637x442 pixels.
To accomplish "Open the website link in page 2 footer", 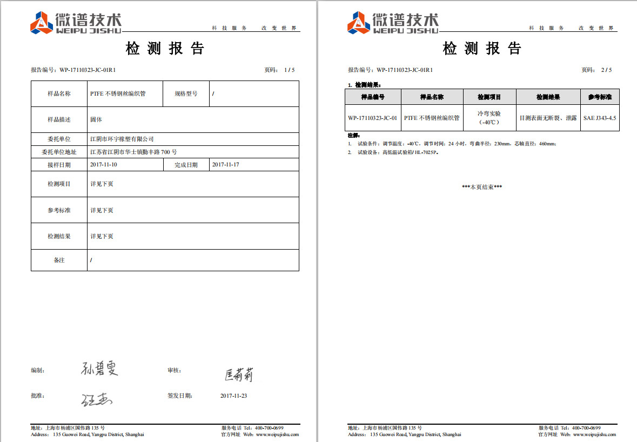I will (594, 434).
